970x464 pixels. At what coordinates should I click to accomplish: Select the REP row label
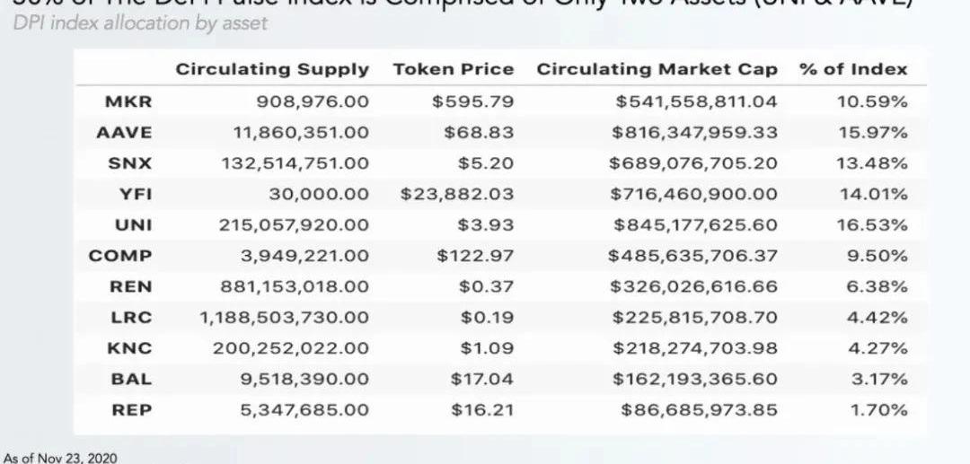(131, 410)
